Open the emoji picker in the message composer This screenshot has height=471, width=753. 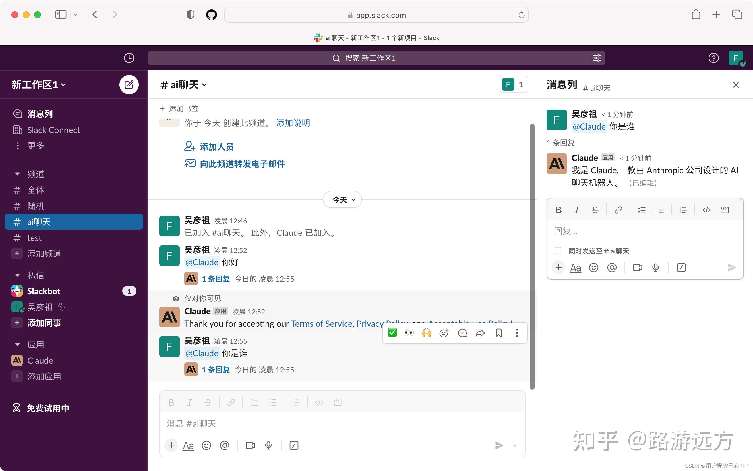coord(206,445)
